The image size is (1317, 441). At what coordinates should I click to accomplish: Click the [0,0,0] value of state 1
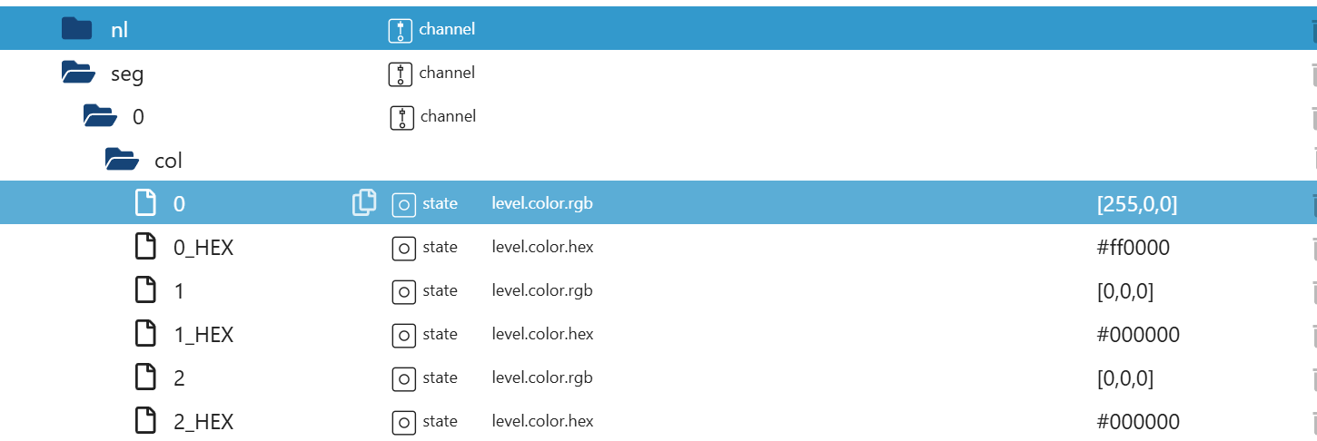click(x=1125, y=291)
